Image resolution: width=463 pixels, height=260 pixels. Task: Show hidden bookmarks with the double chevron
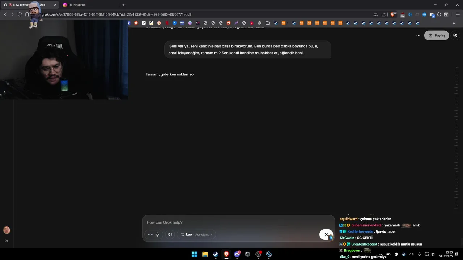click(x=454, y=23)
